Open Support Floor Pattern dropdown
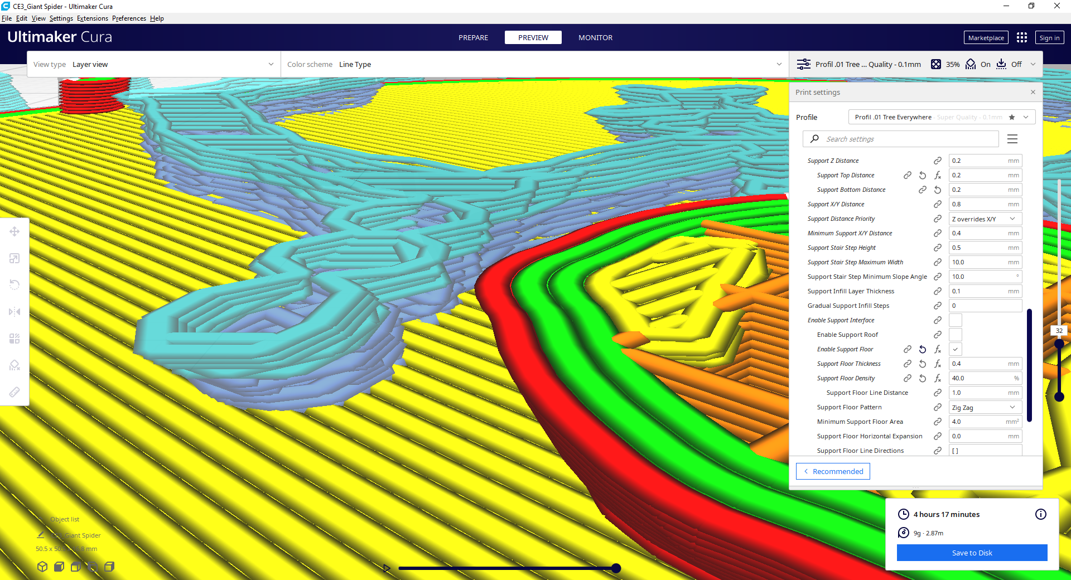 coord(985,407)
